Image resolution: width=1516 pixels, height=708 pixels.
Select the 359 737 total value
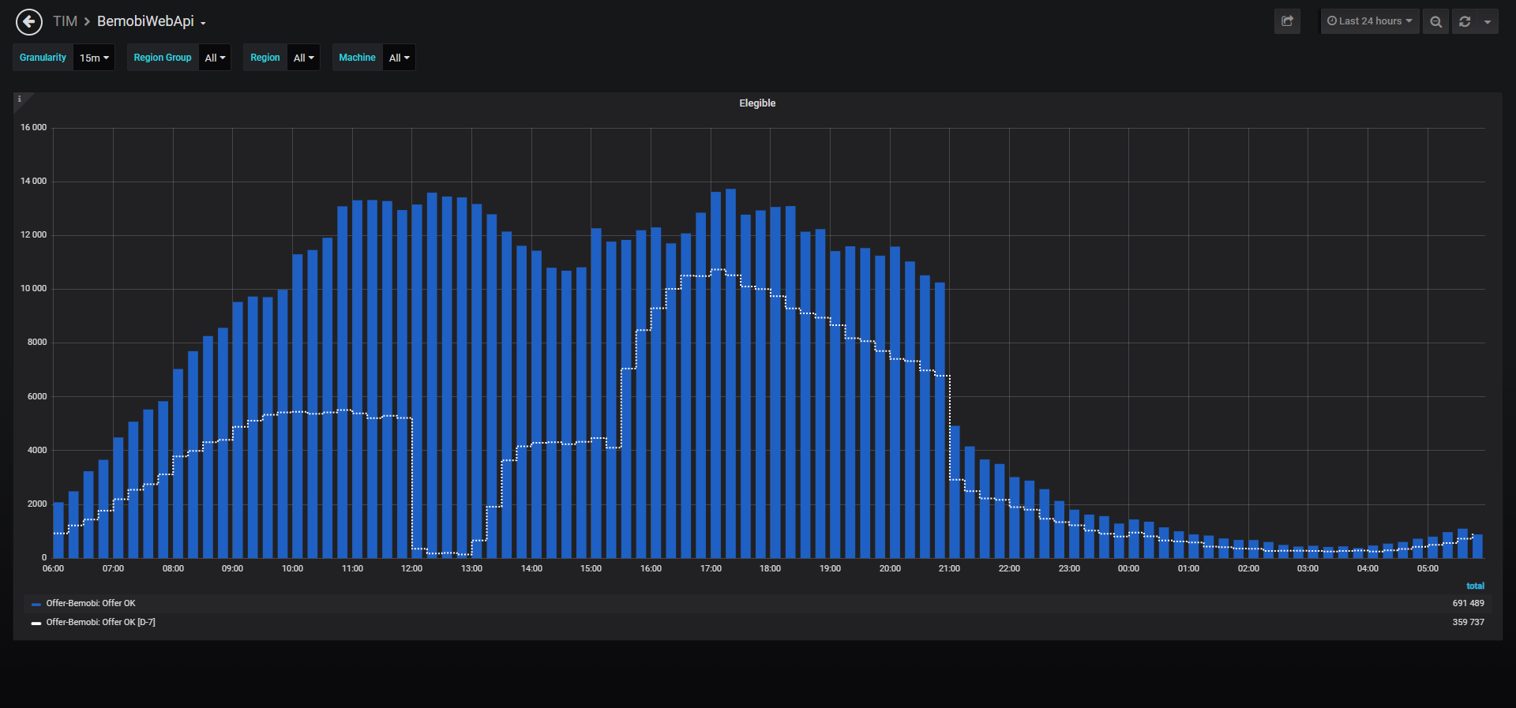tap(1469, 622)
